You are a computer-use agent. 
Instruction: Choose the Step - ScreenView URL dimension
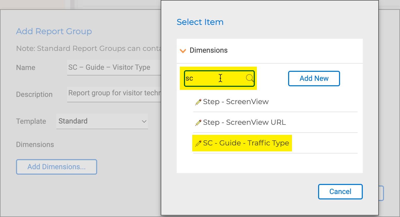pyautogui.click(x=244, y=122)
